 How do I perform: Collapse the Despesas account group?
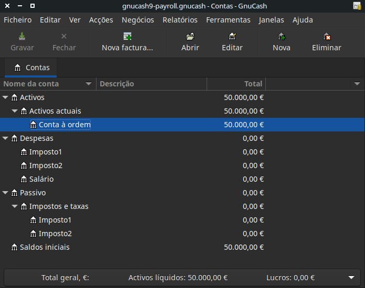pyautogui.click(x=6, y=138)
